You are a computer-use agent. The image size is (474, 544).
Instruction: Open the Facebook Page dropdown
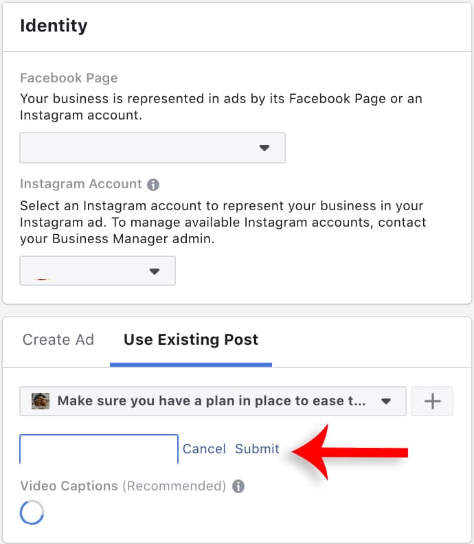153,148
